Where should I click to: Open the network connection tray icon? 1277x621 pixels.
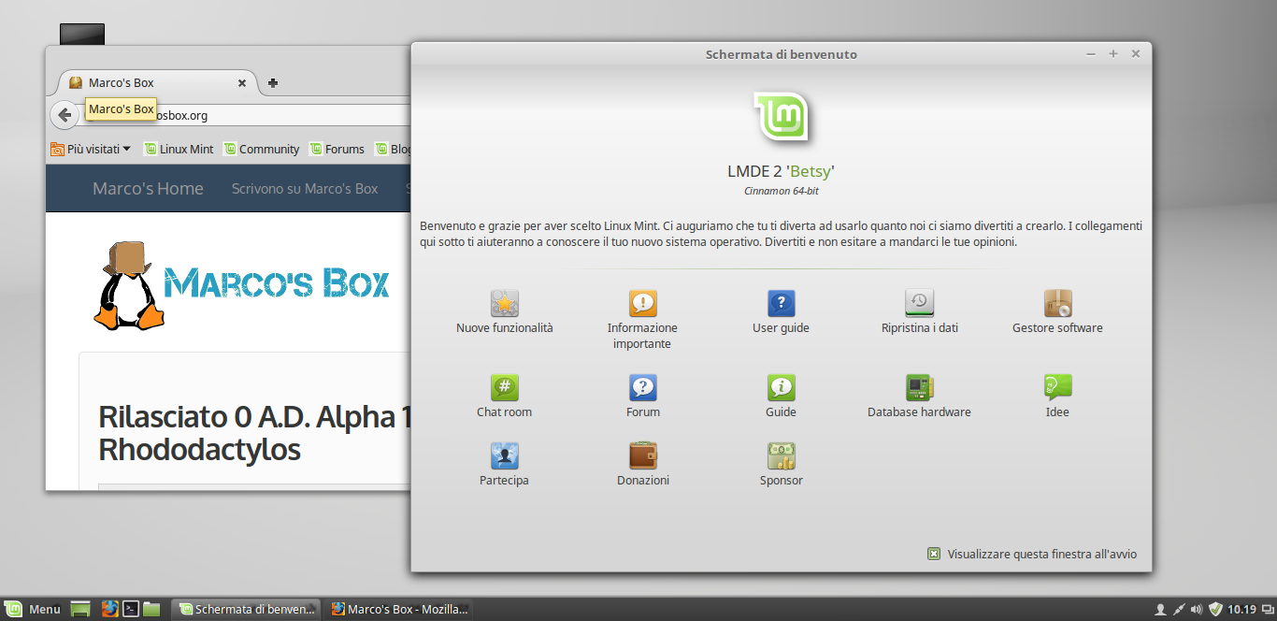pos(1179,610)
